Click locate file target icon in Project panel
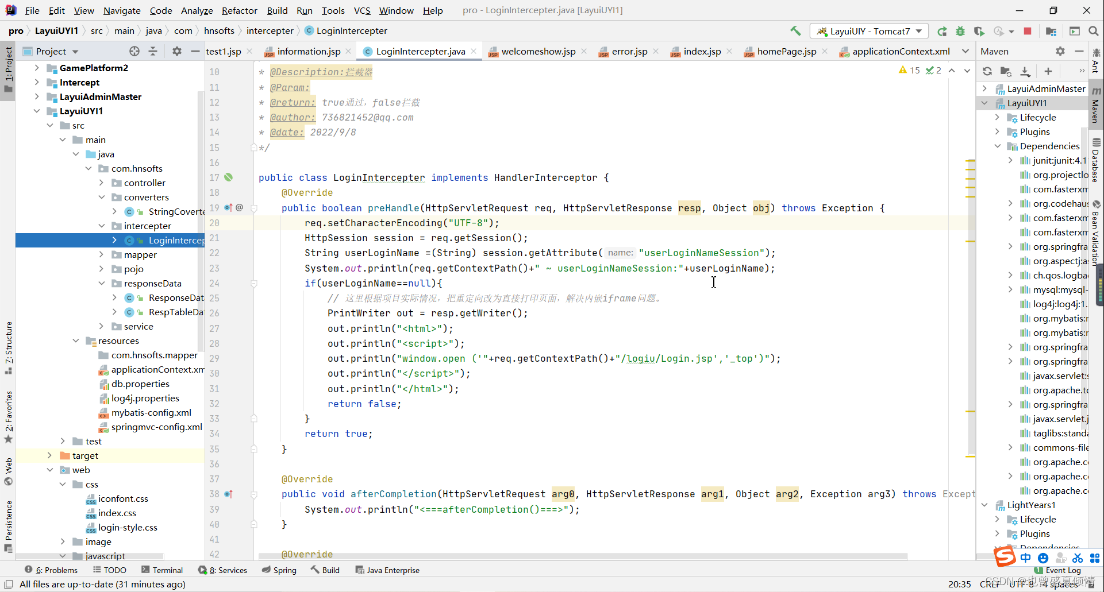 [x=134, y=51]
